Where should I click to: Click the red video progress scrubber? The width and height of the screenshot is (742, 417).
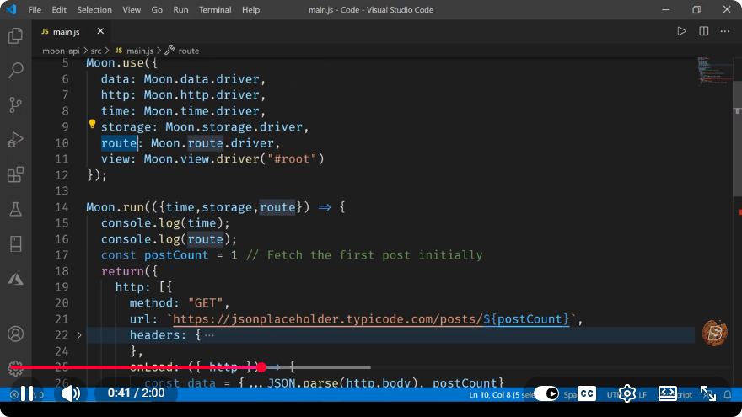pos(261,367)
